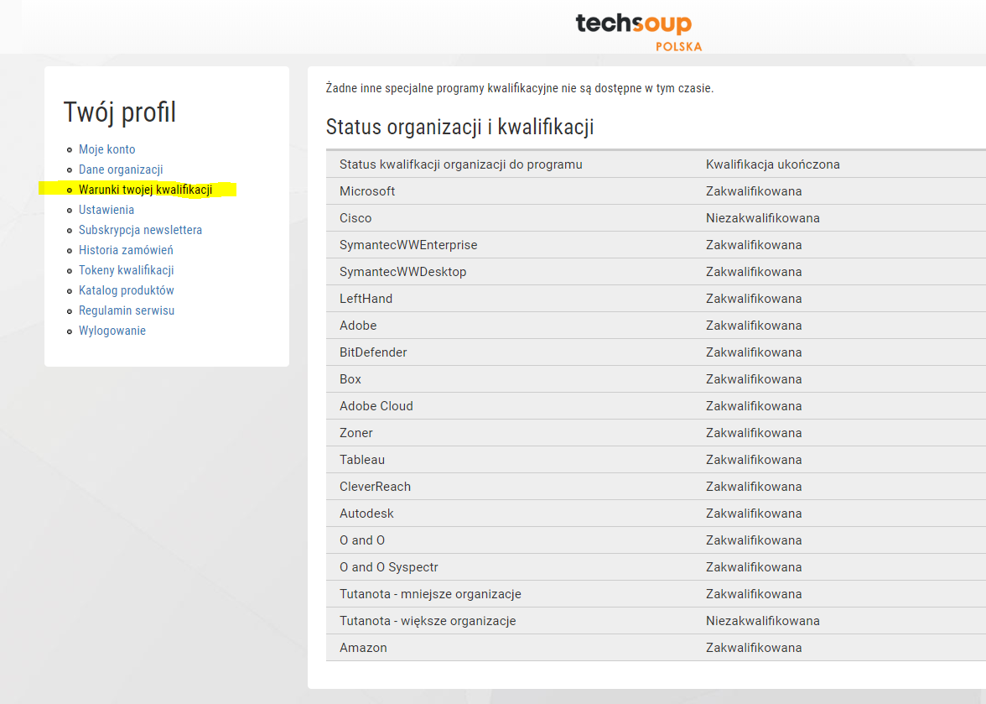
Task: Click the Zakwalifikowana status for LeftHand
Action: [x=754, y=299]
